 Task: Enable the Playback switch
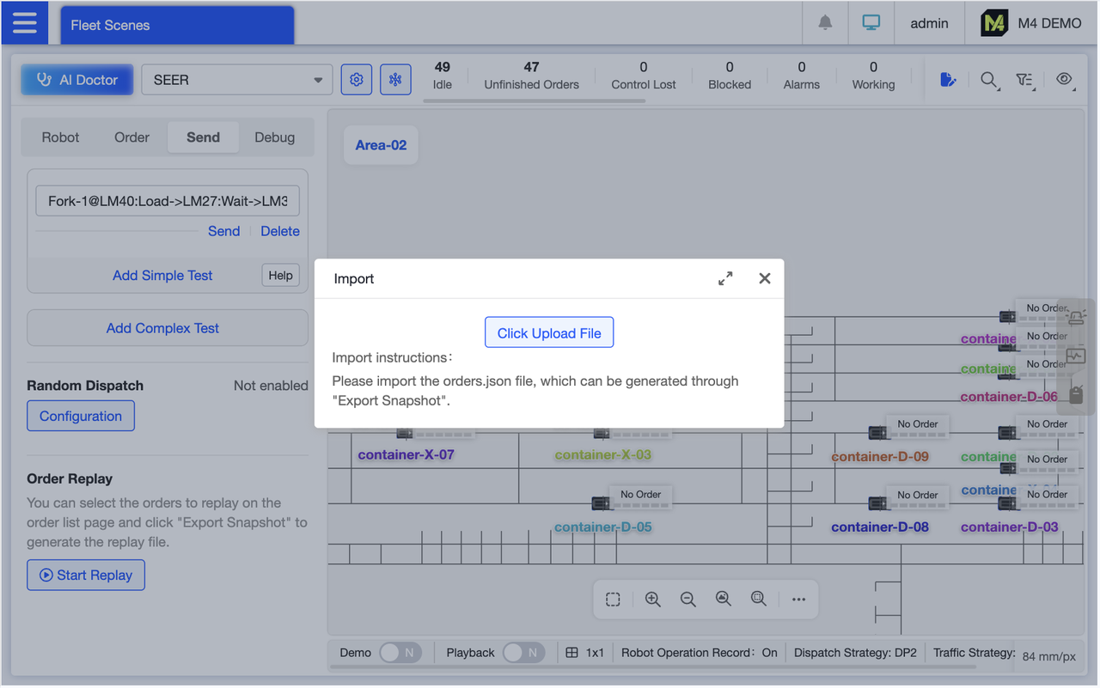click(523, 652)
